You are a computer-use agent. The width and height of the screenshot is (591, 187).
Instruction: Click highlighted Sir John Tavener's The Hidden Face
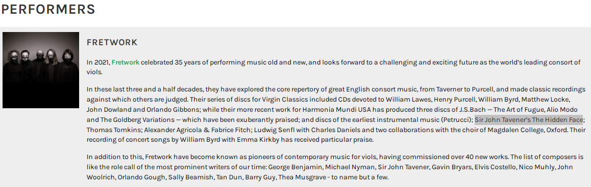[x=528, y=120]
